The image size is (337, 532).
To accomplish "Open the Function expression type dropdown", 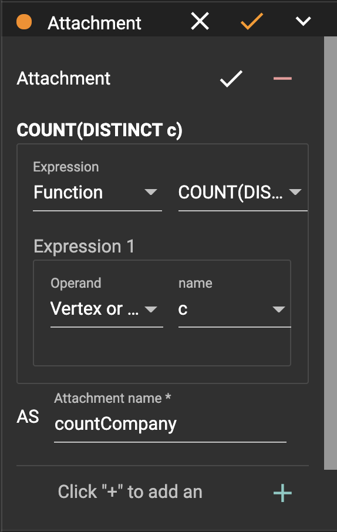I will (x=97, y=193).
